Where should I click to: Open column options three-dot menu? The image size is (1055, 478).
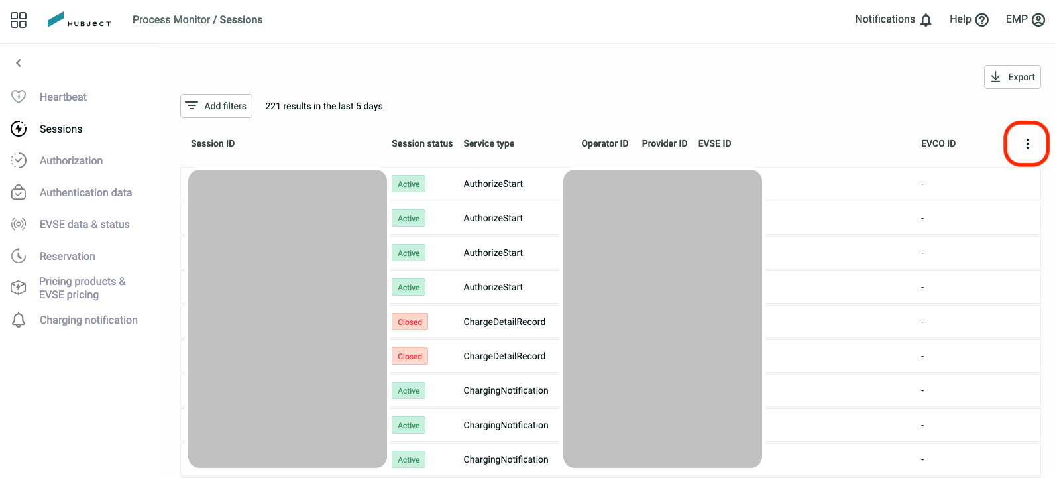[1027, 144]
